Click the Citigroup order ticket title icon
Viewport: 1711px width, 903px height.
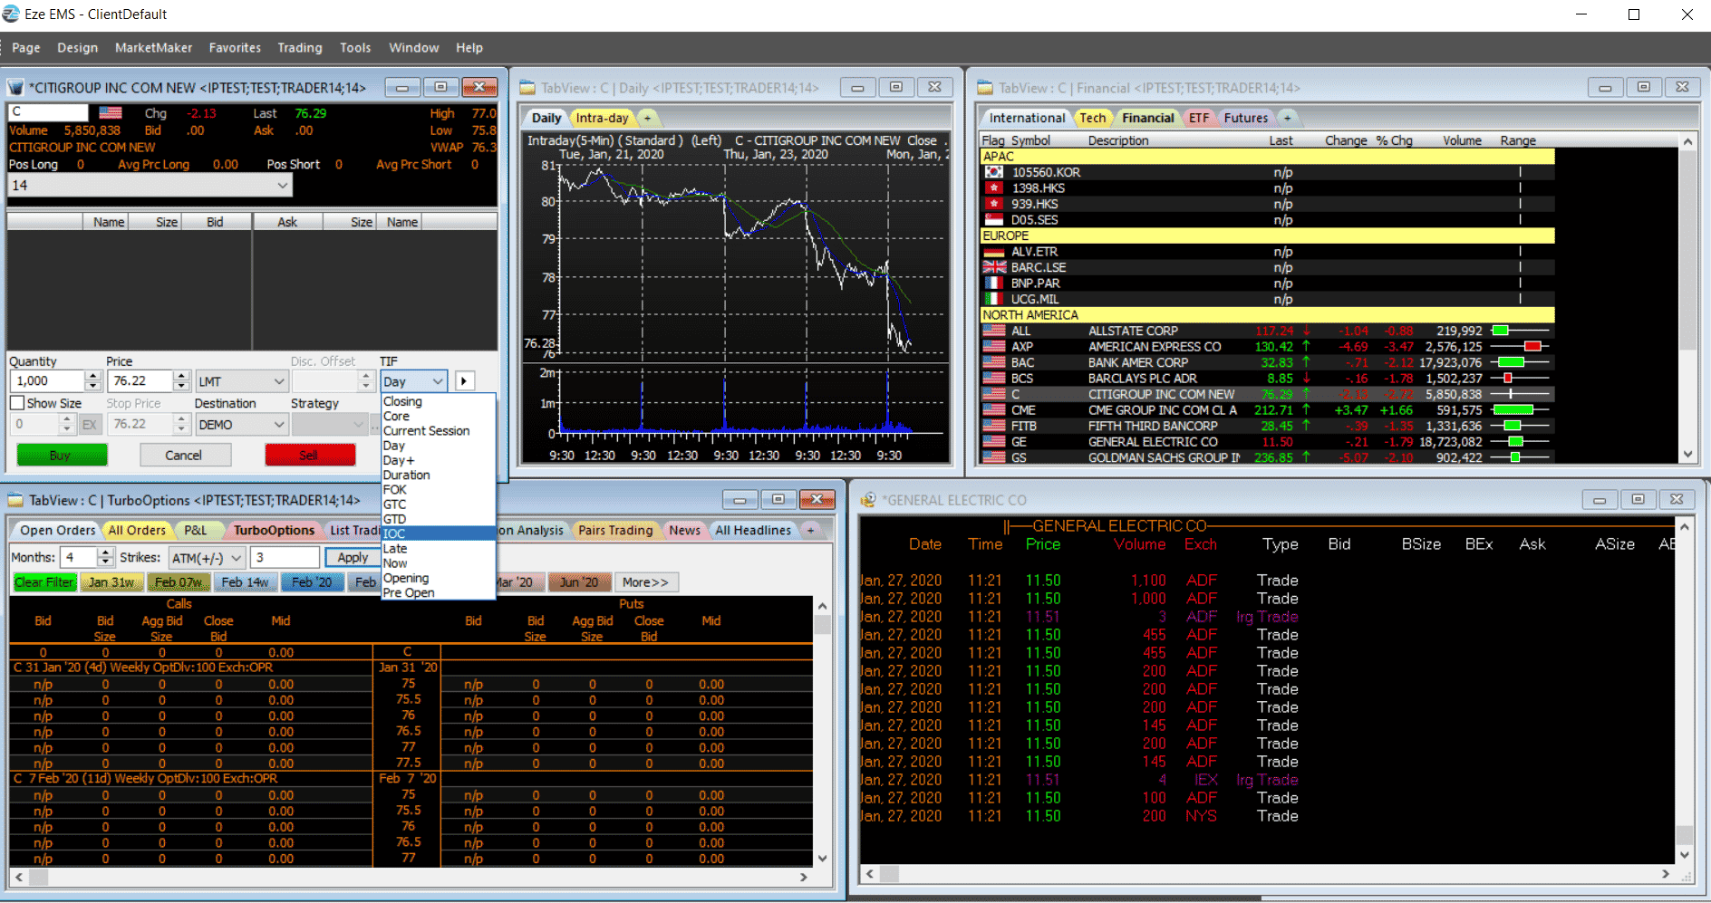pyautogui.click(x=15, y=88)
